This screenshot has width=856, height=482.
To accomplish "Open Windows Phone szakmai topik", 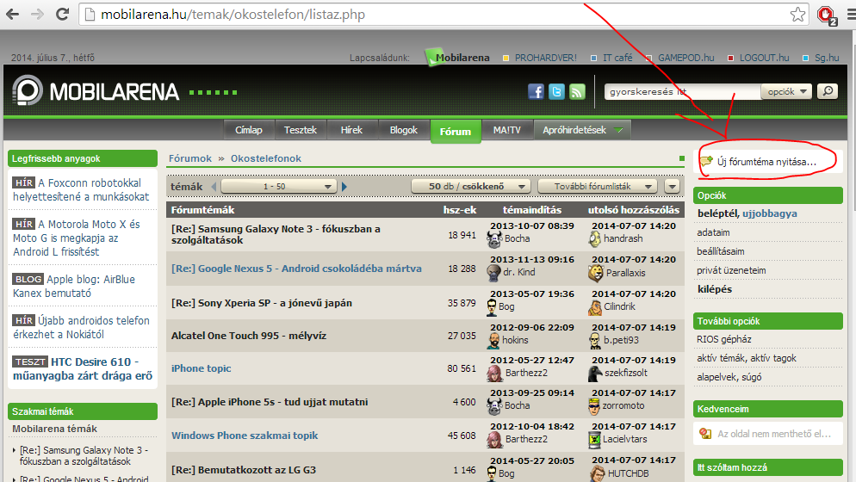I will [245, 436].
